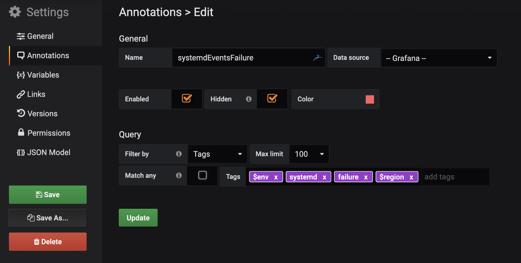Uncheck the Hidden checkbox
The width and height of the screenshot is (521, 263).
(x=272, y=99)
